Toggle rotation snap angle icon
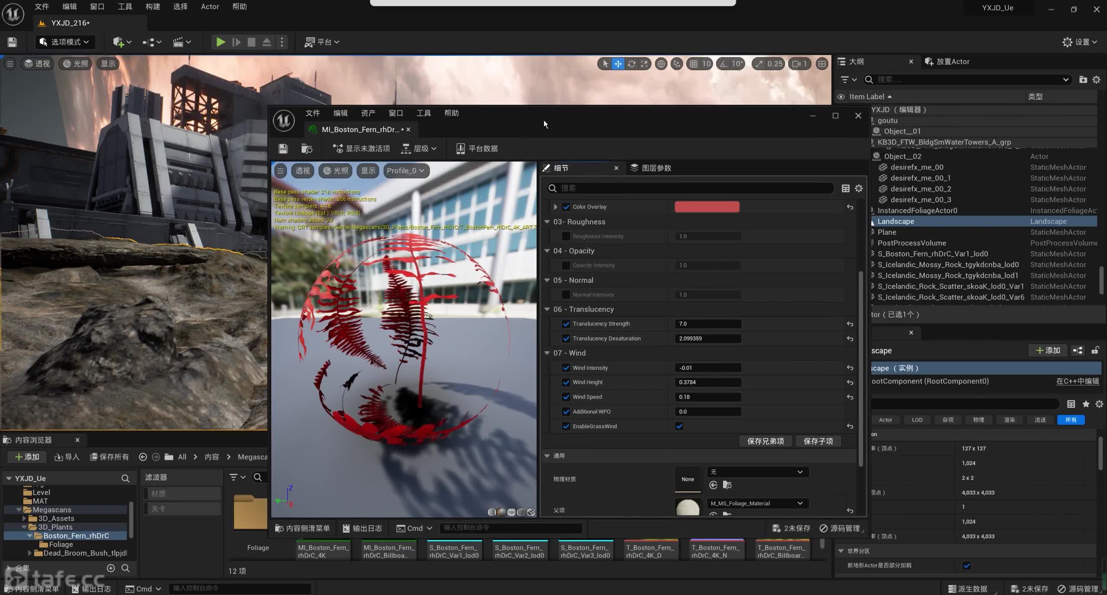The width and height of the screenshot is (1107, 595). [724, 64]
